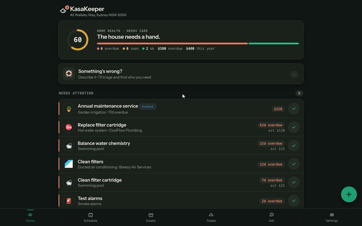Switch to the Assets tab
The image size is (362, 226).
click(x=151, y=217)
